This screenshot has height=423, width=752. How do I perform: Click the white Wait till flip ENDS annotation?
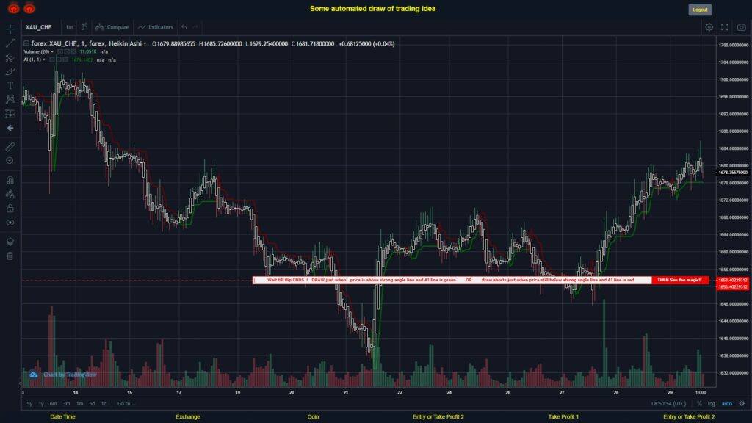[x=452, y=280]
